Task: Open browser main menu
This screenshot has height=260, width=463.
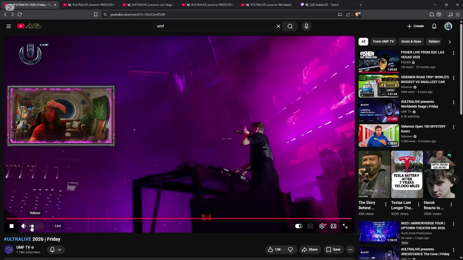Action: (458, 14)
